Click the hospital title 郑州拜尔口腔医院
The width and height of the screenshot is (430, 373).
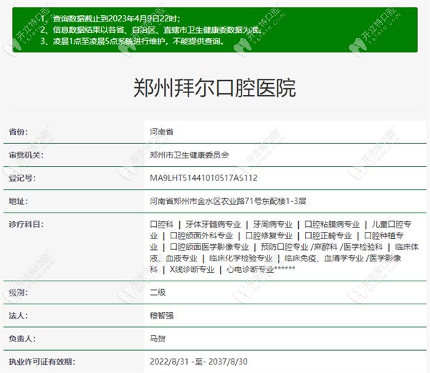click(214, 88)
